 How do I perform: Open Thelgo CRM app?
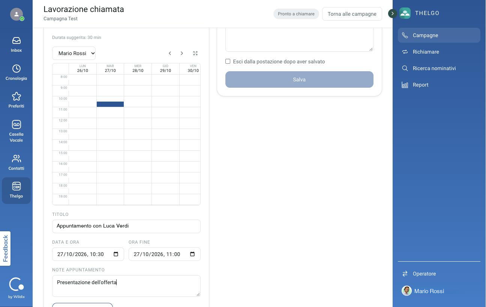point(16,190)
